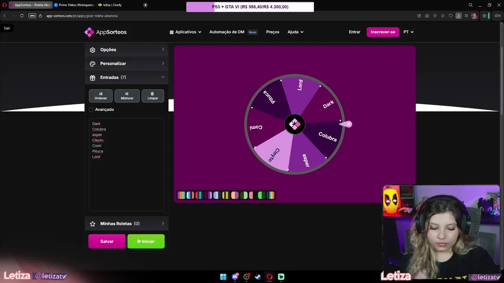Click the AppSorteos logo
This screenshot has width=504, height=283.
(106, 32)
